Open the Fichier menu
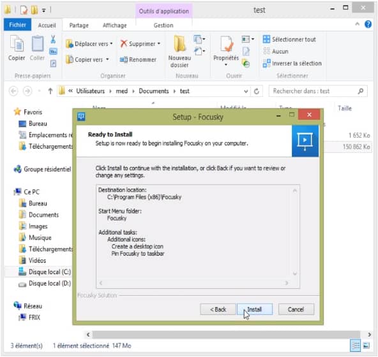The image size is (378, 357). 17,25
